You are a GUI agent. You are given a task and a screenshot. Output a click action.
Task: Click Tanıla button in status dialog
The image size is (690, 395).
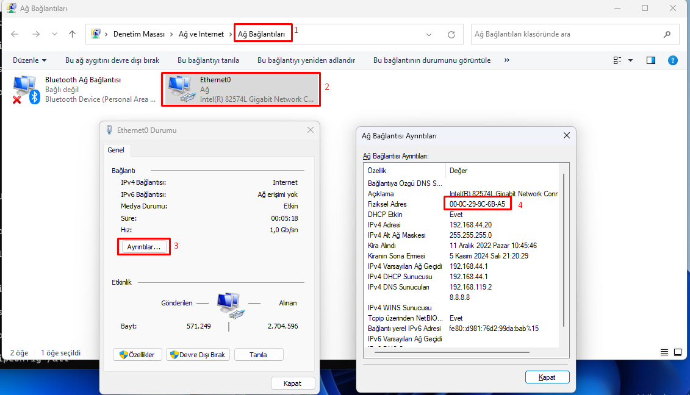258,355
